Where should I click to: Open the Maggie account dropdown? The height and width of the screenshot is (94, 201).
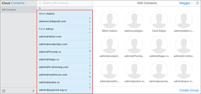point(186,3)
